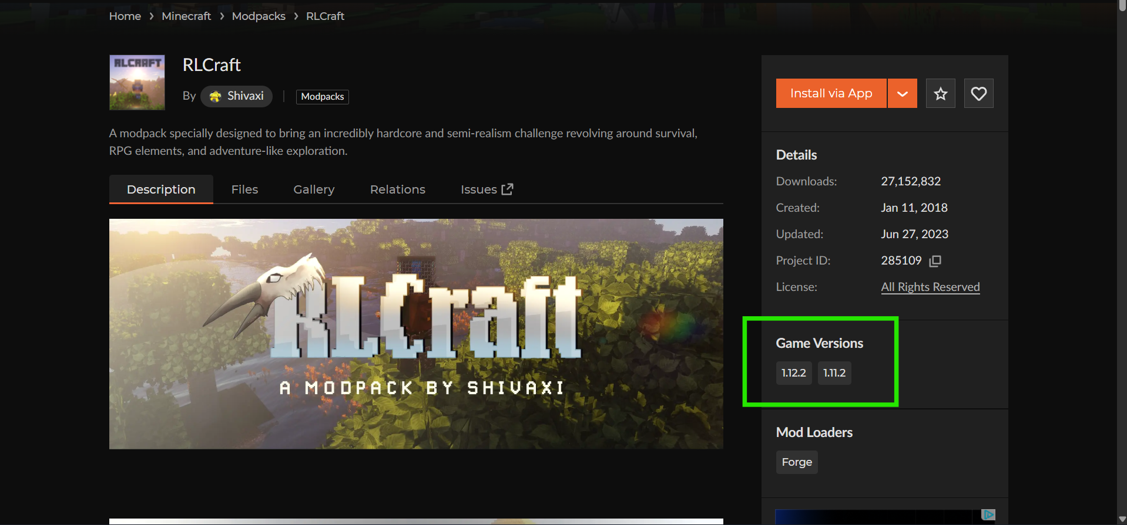Switch to the Description tab
This screenshot has height=525, width=1127.
[161, 189]
